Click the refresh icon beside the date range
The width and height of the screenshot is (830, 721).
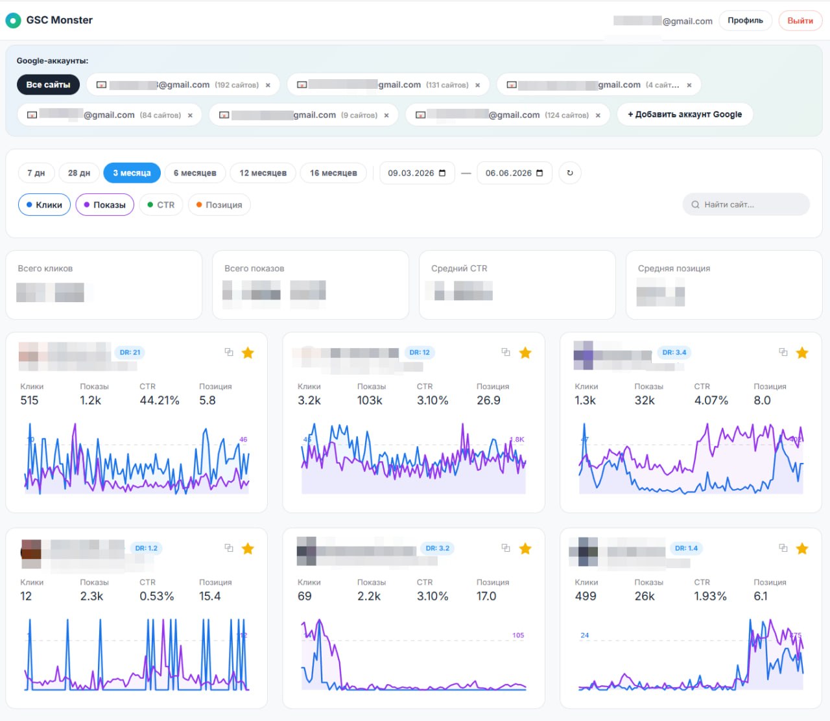(570, 173)
